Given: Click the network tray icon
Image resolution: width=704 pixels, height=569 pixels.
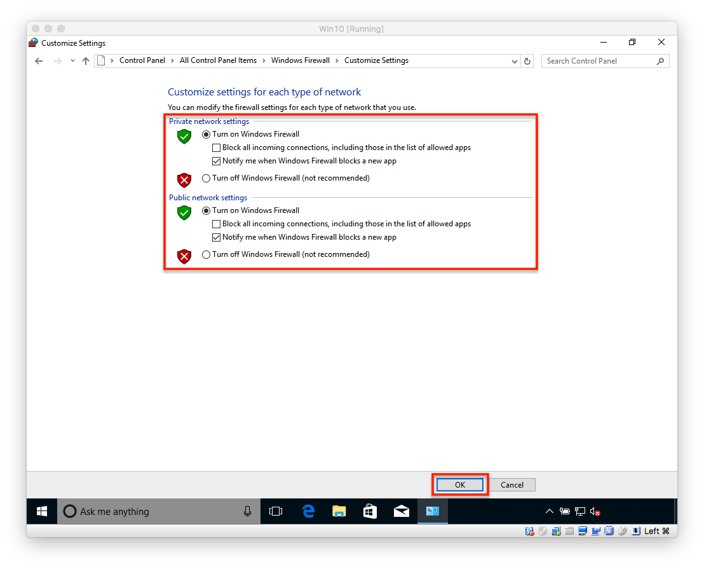Looking at the screenshot, I should (x=580, y=511).
